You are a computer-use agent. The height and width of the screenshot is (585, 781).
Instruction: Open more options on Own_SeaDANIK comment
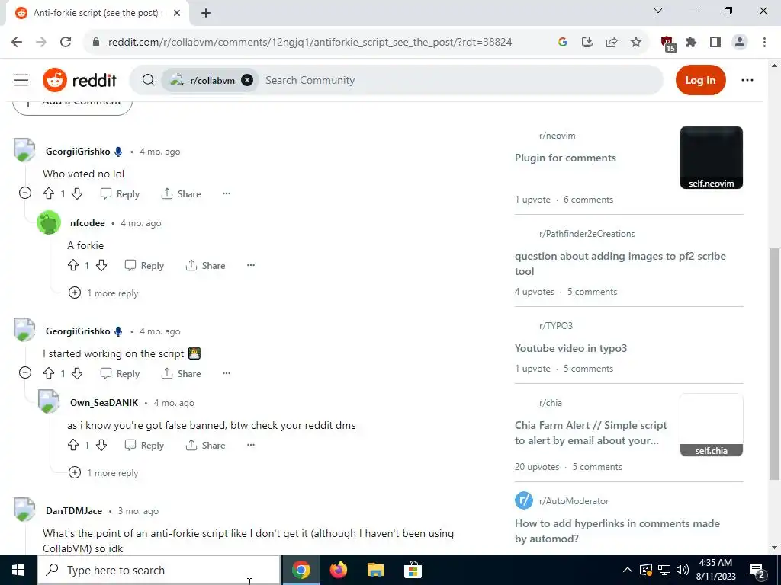[251, 445]
